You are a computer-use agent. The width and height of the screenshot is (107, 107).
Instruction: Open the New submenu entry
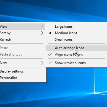[x=22, y=63]
